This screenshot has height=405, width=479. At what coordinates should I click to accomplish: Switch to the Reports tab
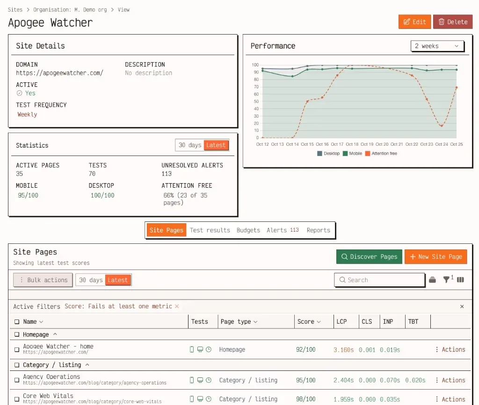pos(318,230)
